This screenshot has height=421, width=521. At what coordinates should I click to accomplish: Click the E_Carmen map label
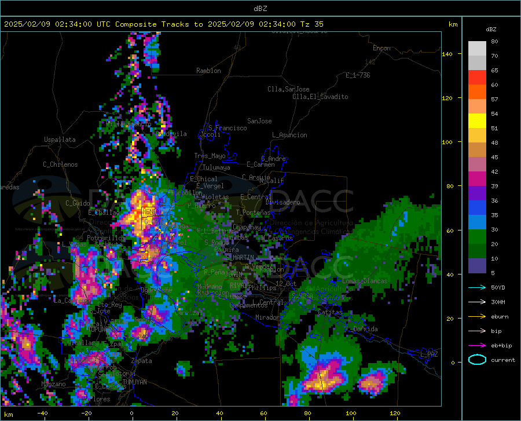click(x=260, y=164)
